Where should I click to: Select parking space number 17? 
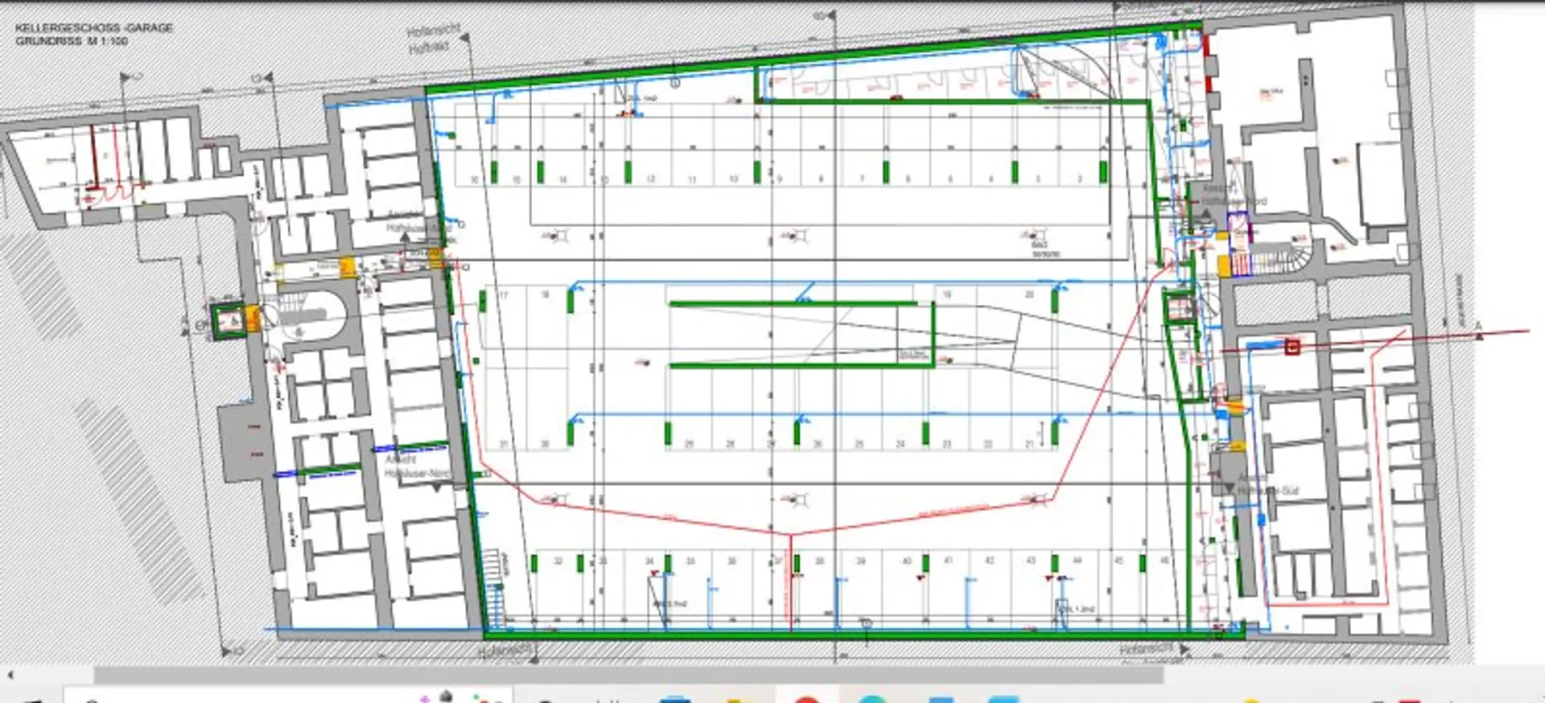504,295
